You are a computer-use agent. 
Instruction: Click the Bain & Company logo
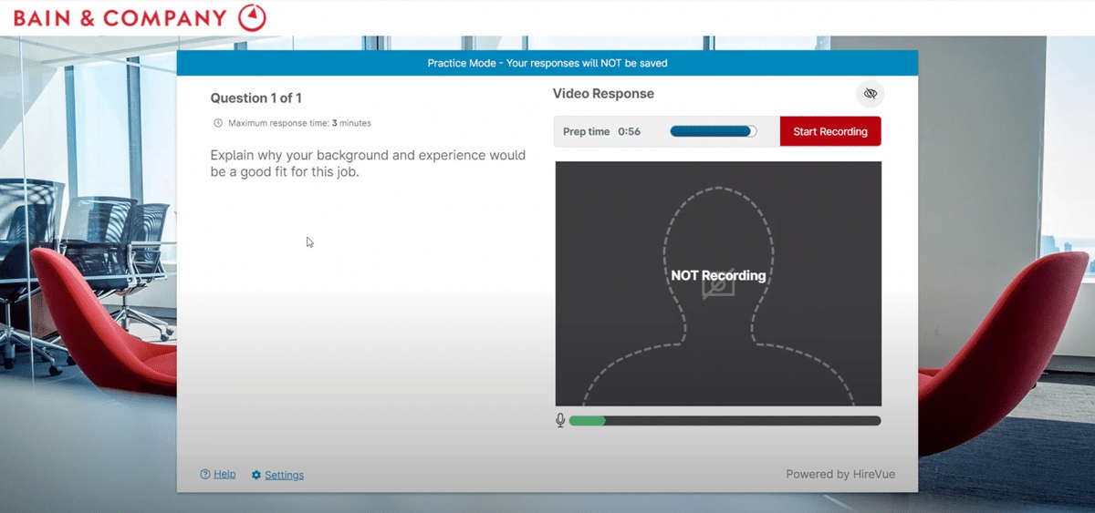coord(140,18)
